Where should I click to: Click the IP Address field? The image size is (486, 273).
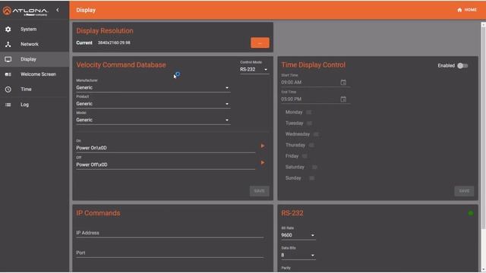coord(170,233)
